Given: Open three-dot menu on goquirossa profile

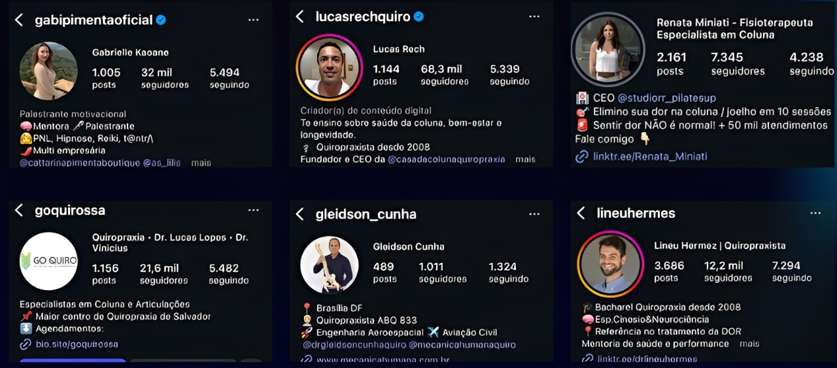Looking at the screenshot, I should 254,210.
